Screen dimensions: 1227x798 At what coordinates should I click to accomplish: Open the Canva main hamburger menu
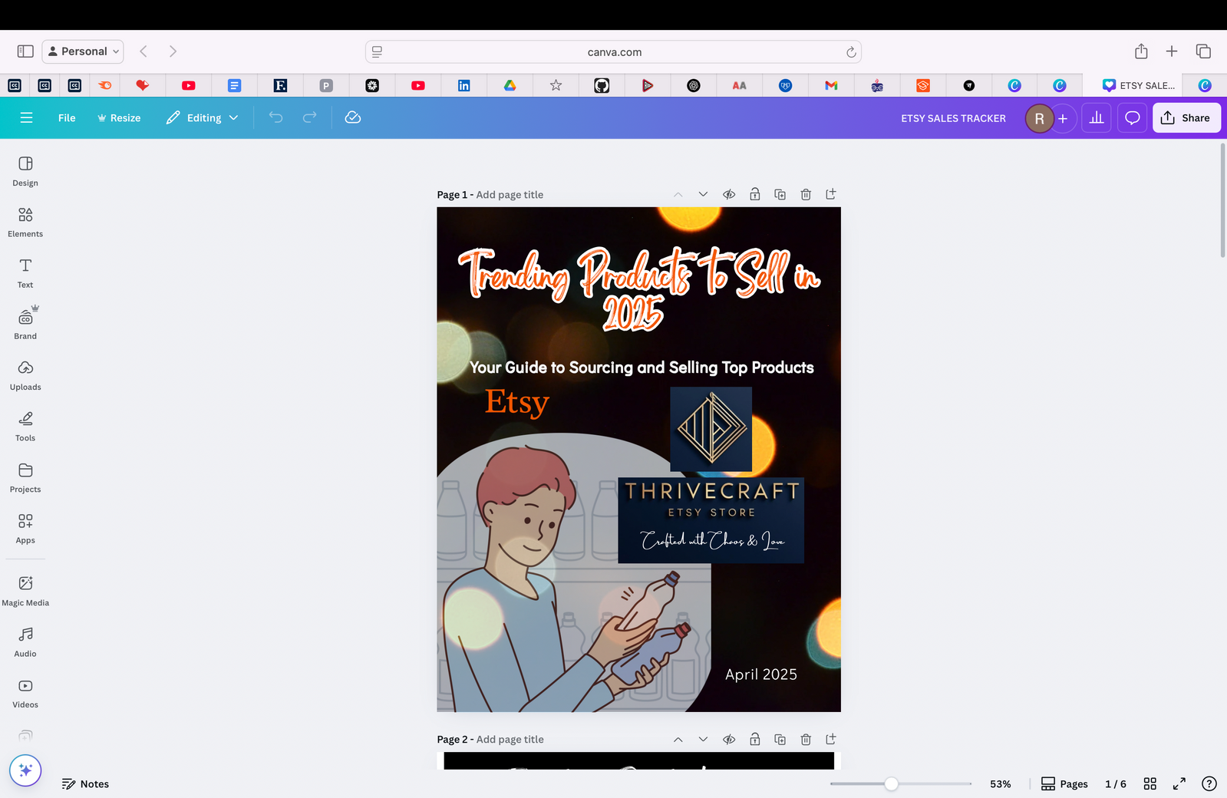[26, 117]
